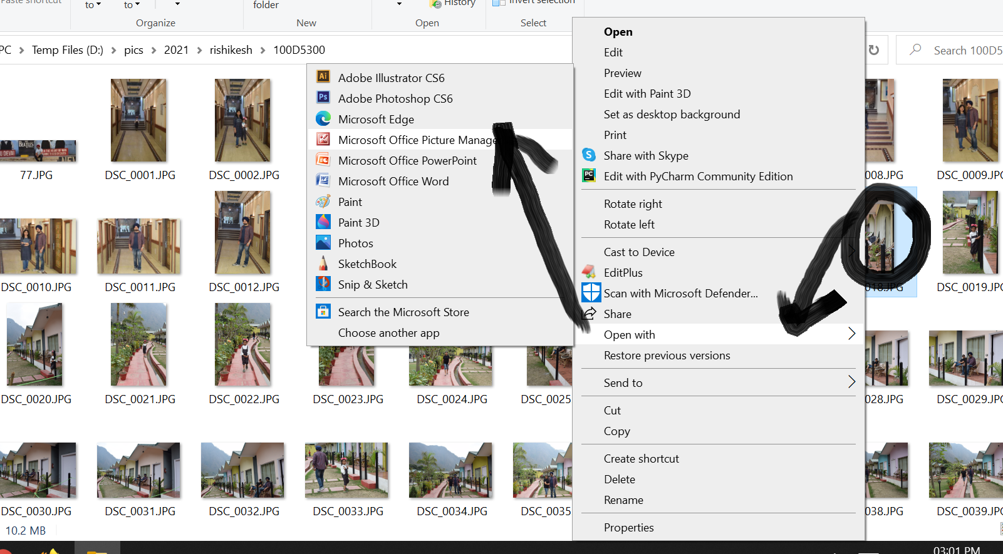The width and height of the screenshot is (1003, 554).
Task: Refresh the folder with the address bar refresh icon
Action: 874,50
